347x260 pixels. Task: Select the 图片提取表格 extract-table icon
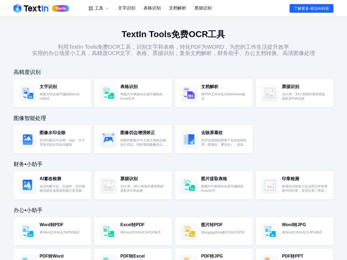[189, 185]
